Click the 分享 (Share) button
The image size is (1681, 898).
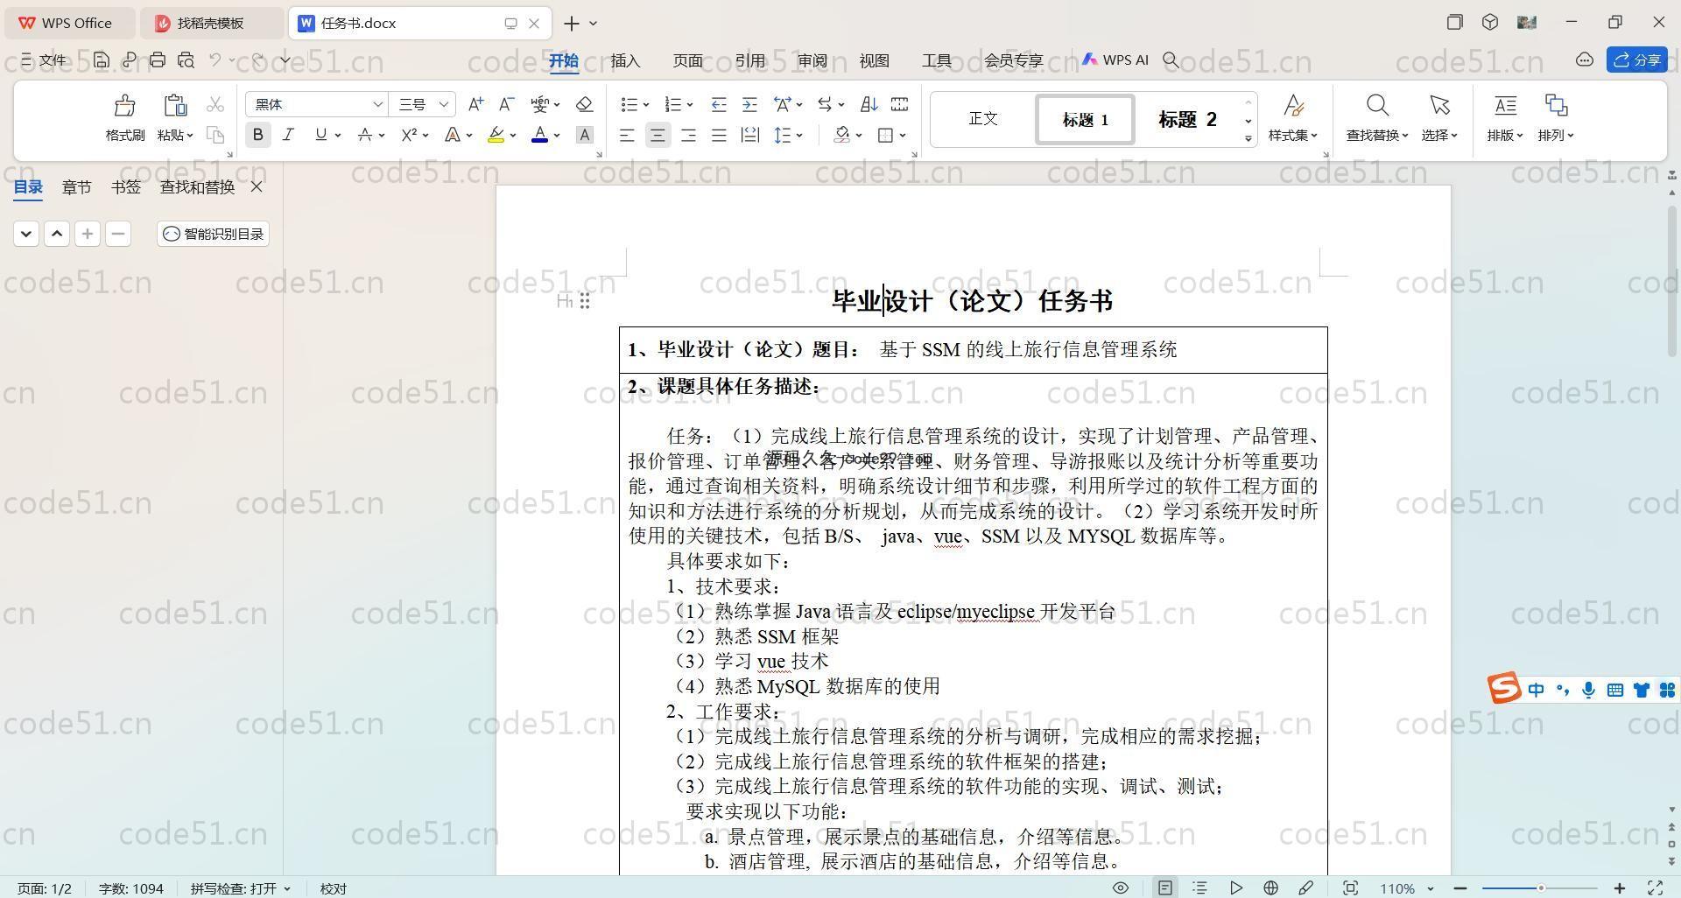coord(1636,60)
